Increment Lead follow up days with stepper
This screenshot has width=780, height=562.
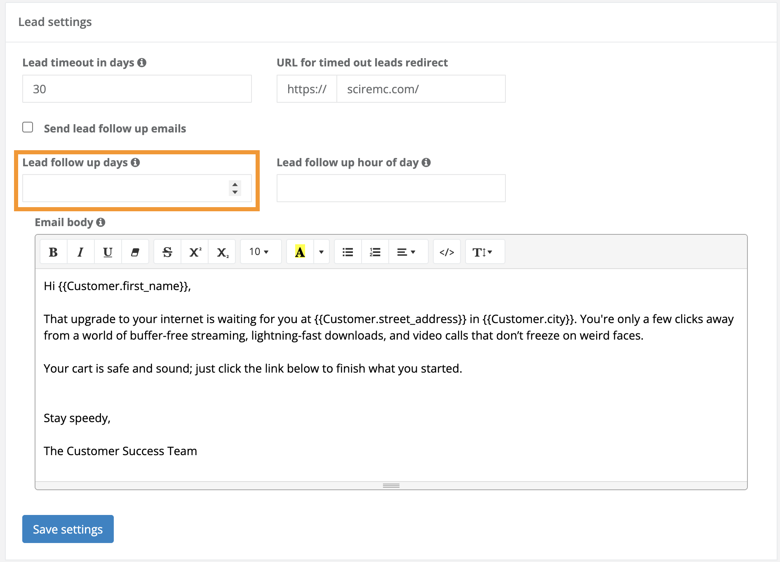[x=234, y=185]
